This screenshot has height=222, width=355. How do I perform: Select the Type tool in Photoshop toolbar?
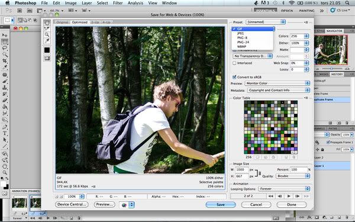point(5,133)
